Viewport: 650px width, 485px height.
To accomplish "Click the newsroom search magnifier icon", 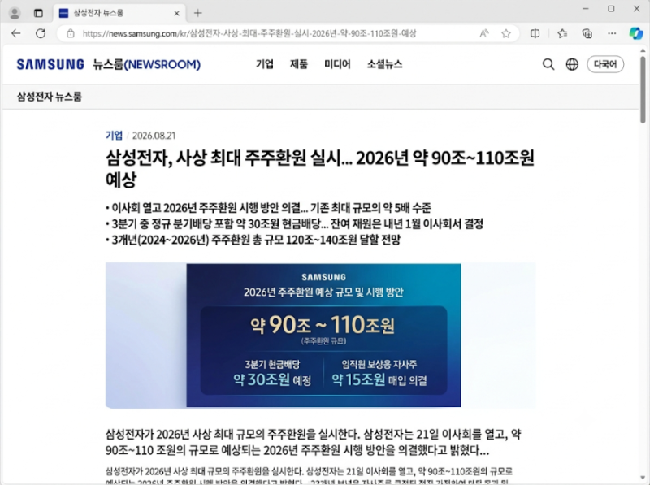I will [x=548, y=64].
